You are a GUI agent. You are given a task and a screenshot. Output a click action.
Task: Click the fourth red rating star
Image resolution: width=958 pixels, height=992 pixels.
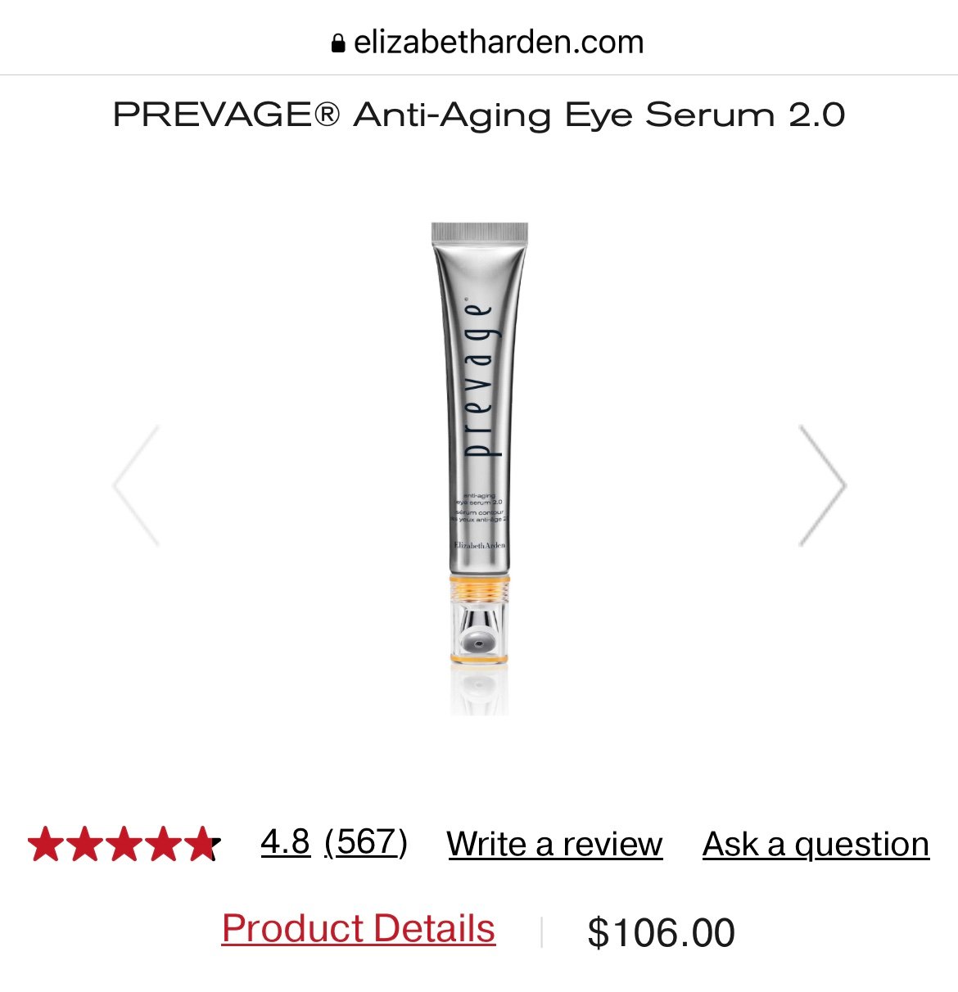(x=163, y=845)
